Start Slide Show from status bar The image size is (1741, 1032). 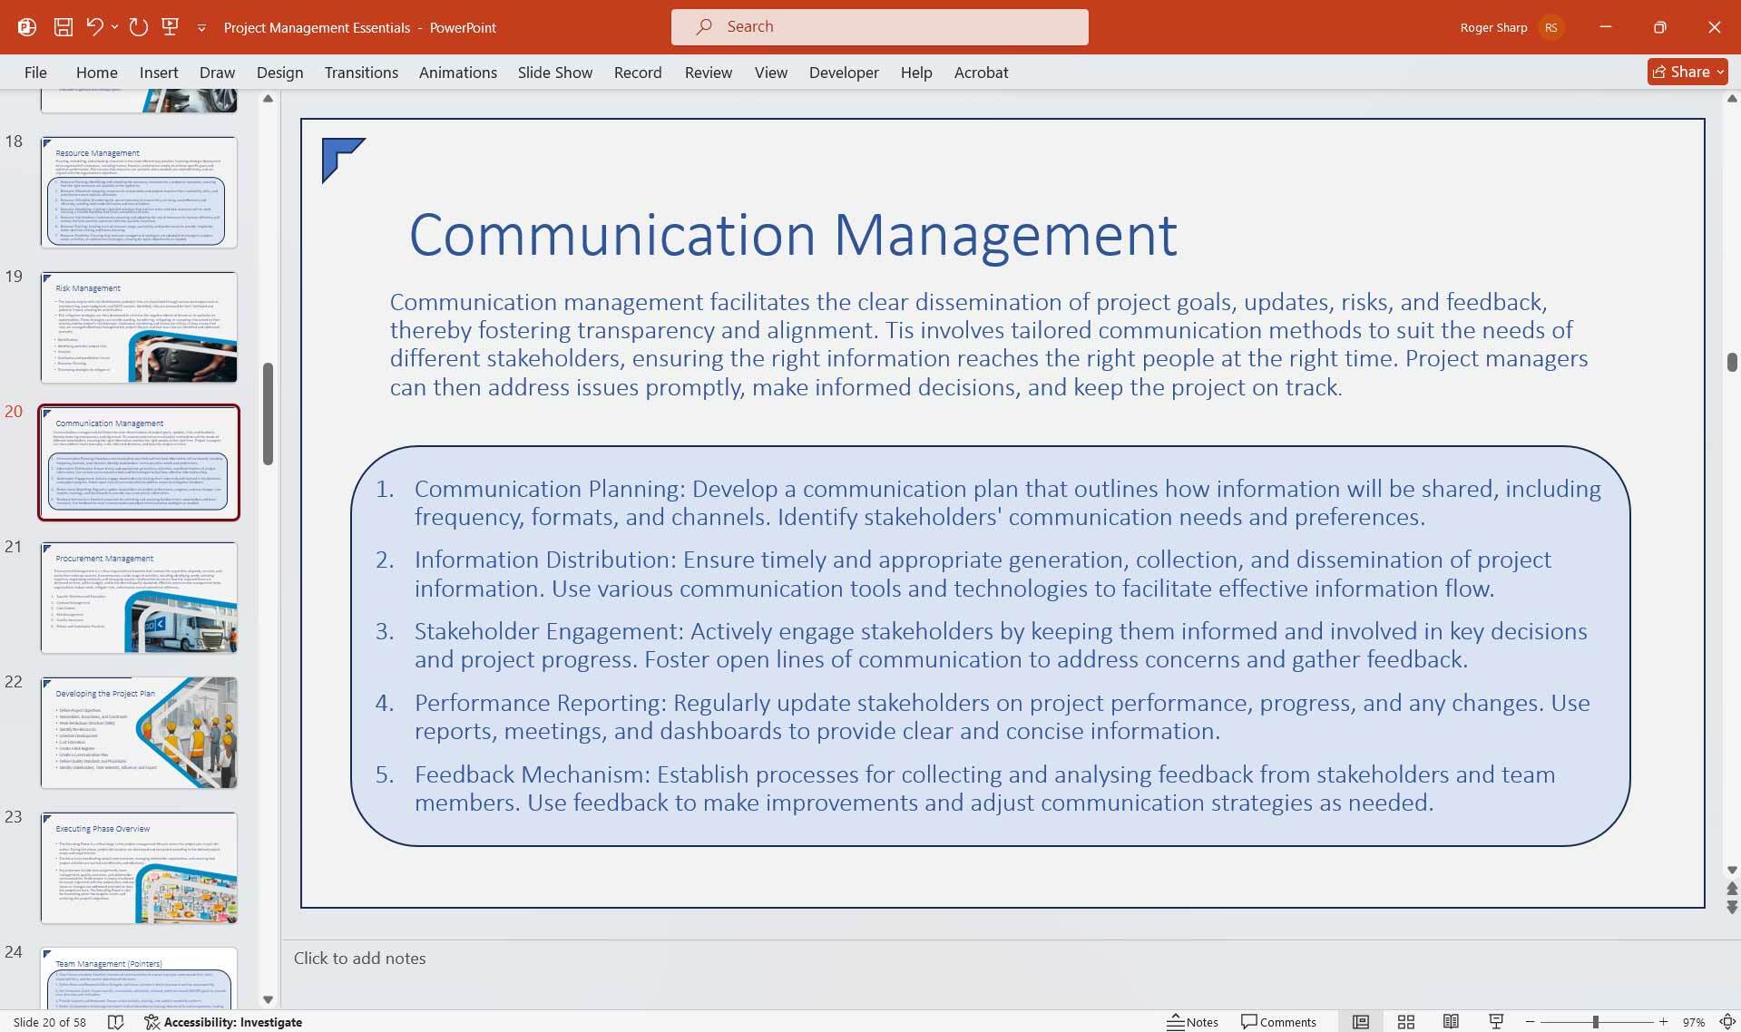[x=1495, y=1021]
